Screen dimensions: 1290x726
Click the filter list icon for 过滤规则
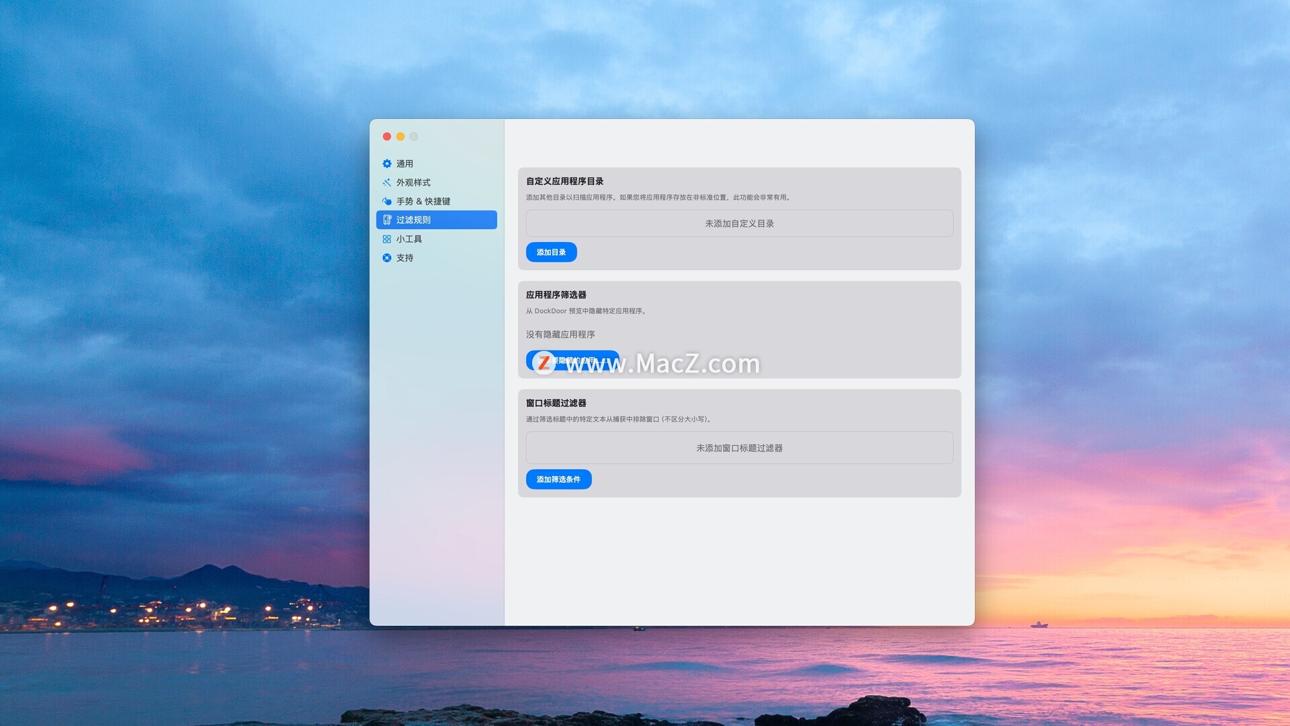tap(387, 220)
